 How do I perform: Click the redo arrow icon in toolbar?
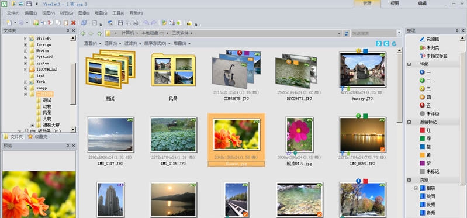pos(153,23)
